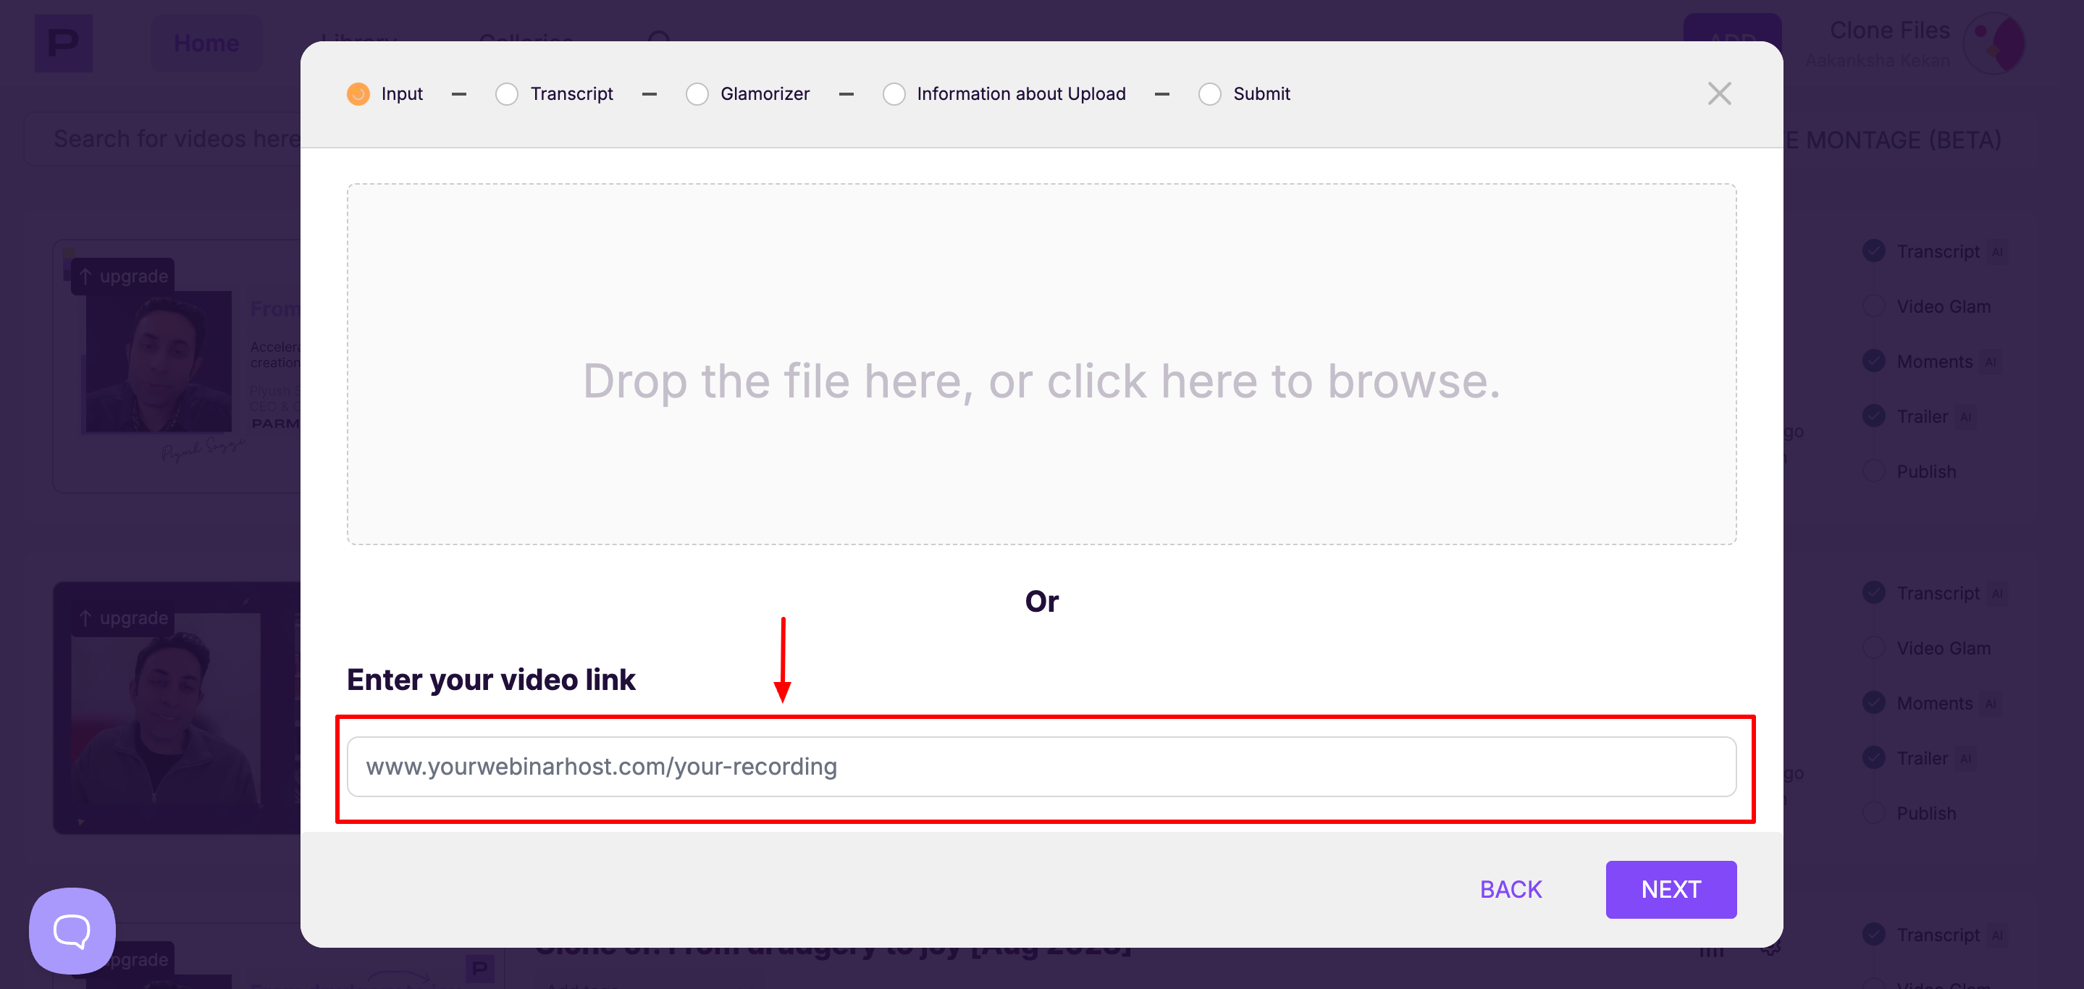Click the file drop zone to browse
Screen dimensions: 2084x989
tap(1041, 364)
